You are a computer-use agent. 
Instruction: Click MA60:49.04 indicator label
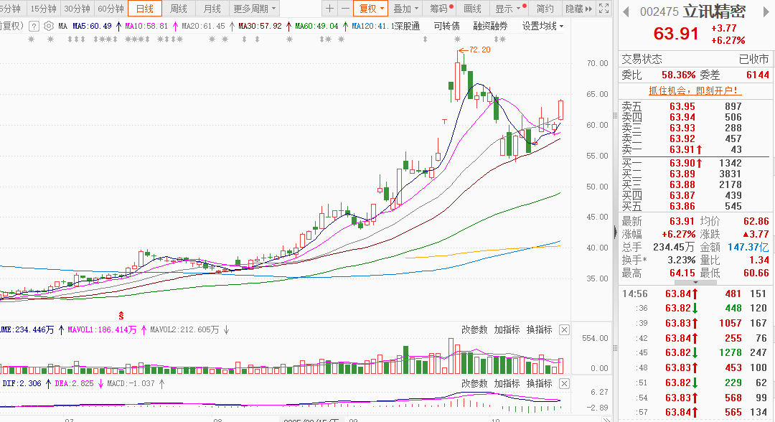point(317,26)
